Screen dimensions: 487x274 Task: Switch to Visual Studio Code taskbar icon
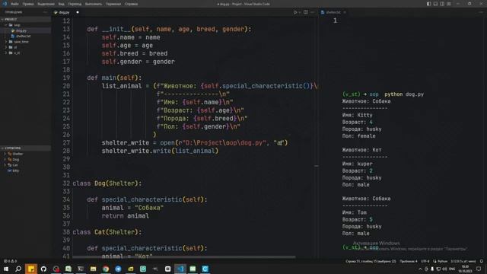tap(180, 269)
